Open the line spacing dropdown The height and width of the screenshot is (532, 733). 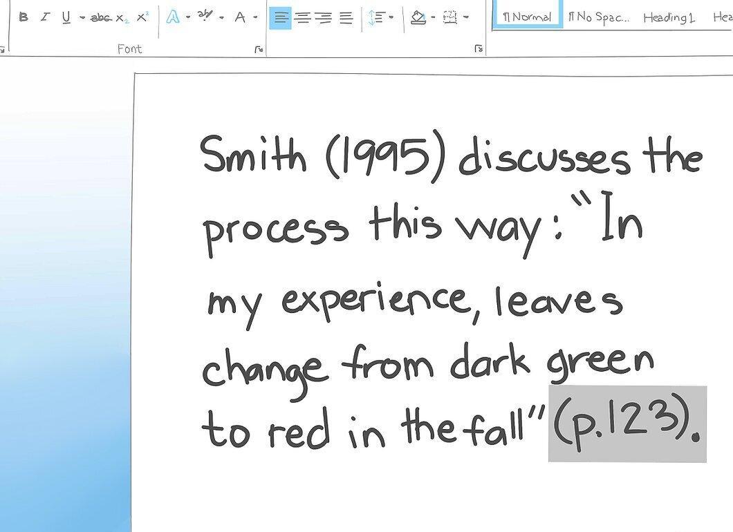pyautogui.click(x=380, y=18)
